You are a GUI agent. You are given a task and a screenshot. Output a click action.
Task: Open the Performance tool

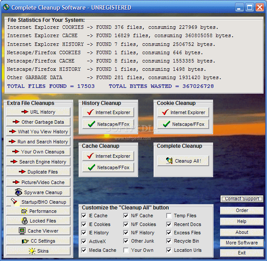38,211
